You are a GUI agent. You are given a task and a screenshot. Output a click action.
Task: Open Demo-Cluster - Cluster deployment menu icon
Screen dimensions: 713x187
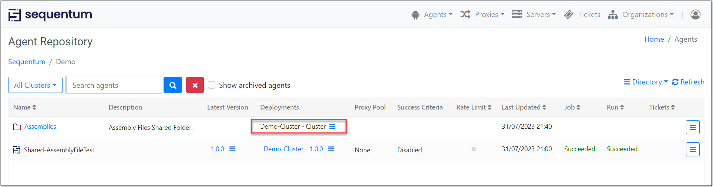click(332, 127)
